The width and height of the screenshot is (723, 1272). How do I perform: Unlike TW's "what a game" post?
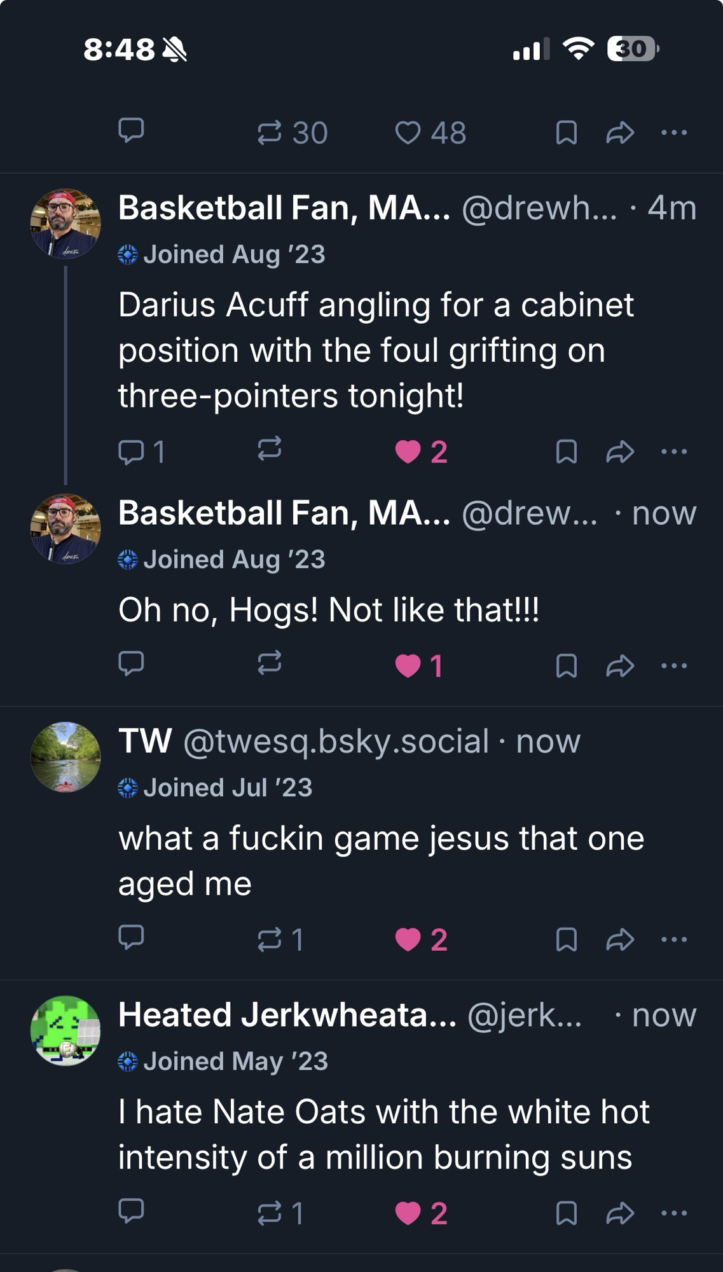click(x=408, y=939)
